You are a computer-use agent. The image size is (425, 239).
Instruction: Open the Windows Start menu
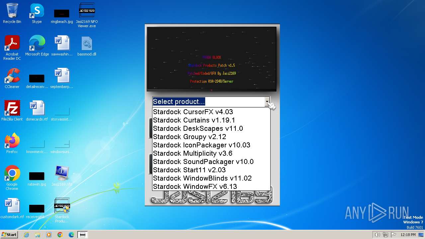[9, 235]
